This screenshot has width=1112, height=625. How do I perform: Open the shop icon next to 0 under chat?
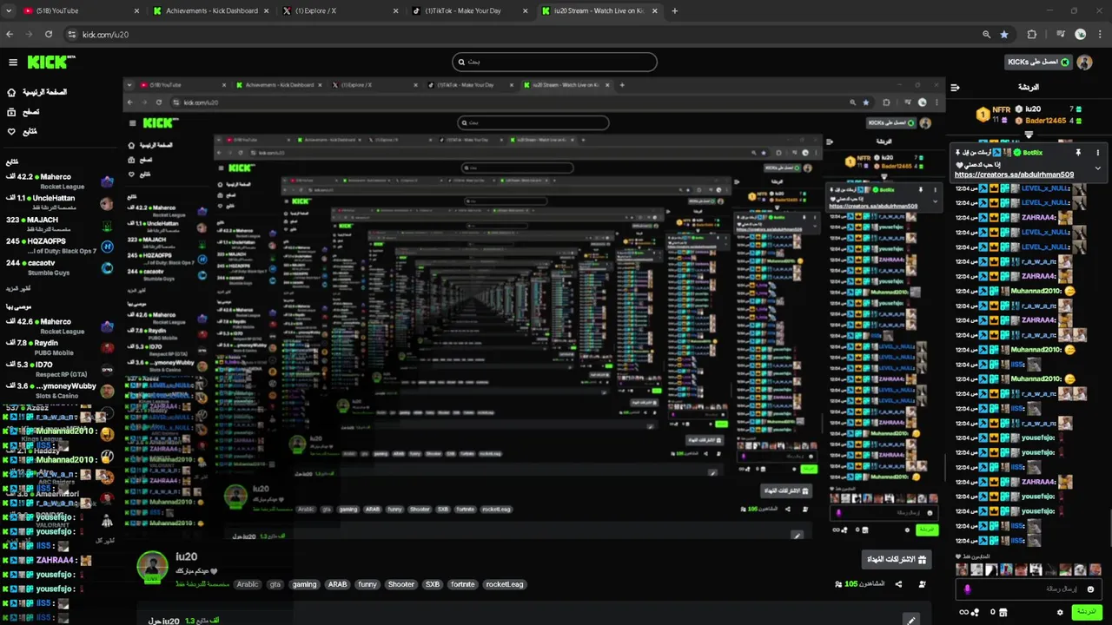pyautogui.click(x=1003, y=613)
